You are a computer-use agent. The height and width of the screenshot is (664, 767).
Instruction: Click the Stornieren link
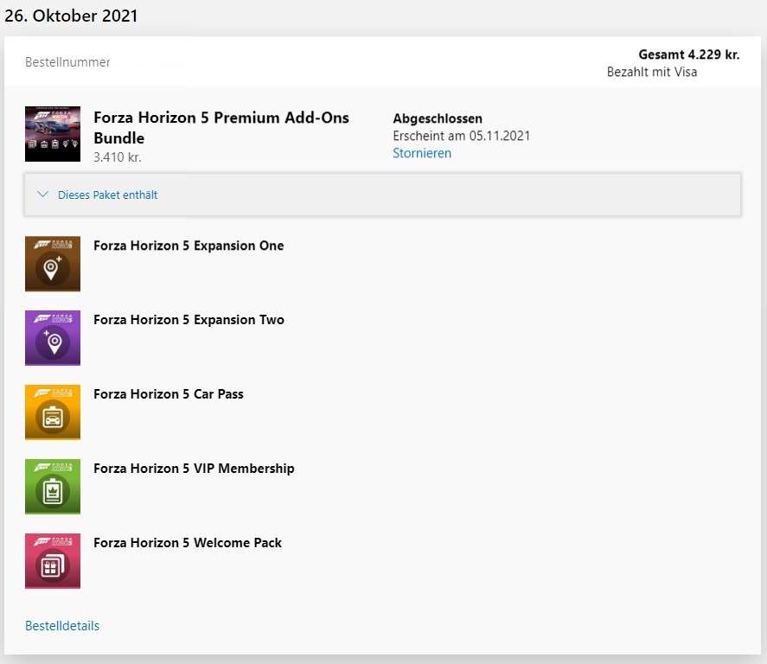click(x=422, y=153)
